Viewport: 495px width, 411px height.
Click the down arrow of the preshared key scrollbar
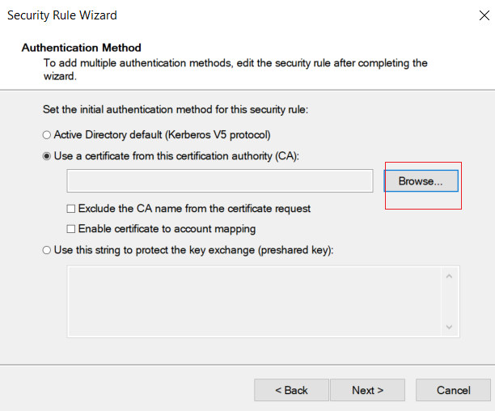click(x=449, y=327)
